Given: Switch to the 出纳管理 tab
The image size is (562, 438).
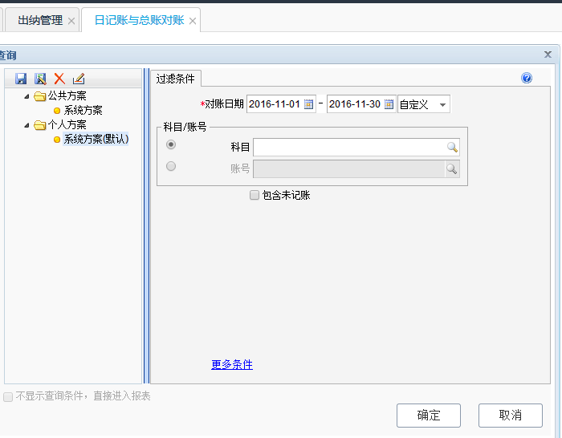Looking at the screenshot, I should 40,20.
